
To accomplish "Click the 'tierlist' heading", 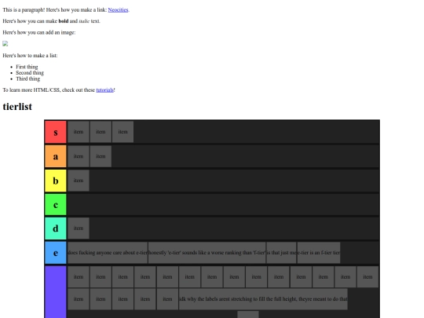I will (17, 107).
